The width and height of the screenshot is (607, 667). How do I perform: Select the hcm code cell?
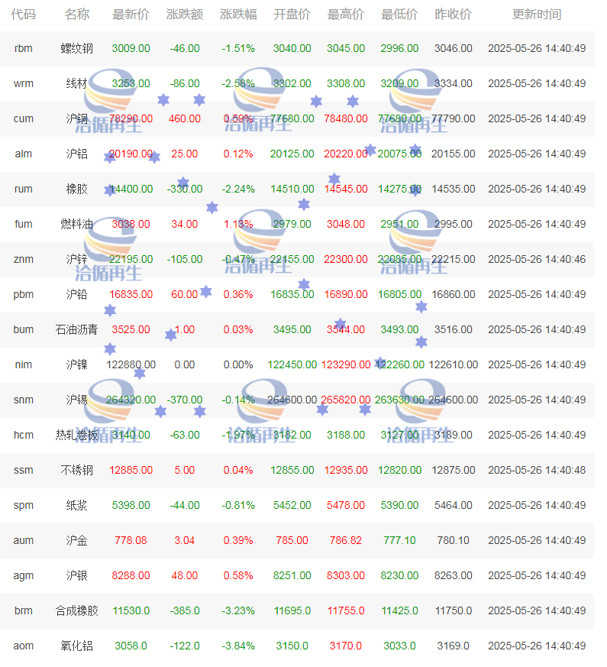click(x=24, y=435)
